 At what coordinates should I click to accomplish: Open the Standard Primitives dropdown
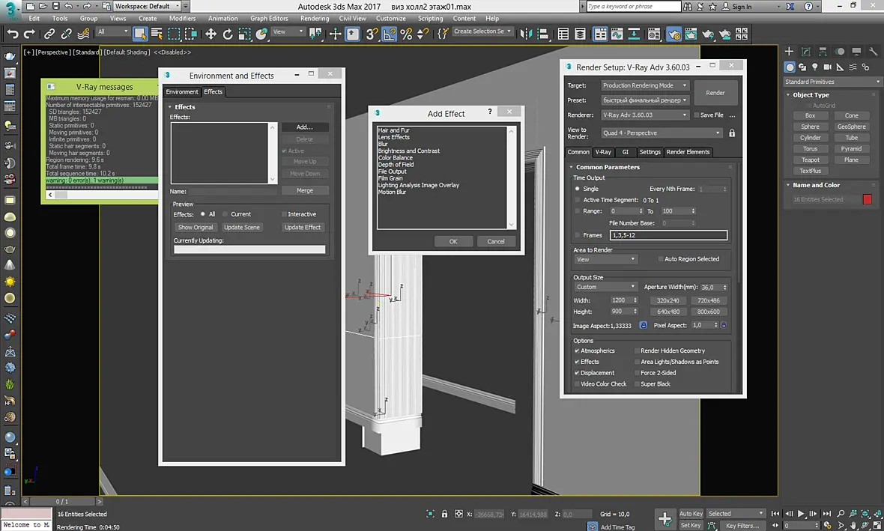(x=832, y=82)
